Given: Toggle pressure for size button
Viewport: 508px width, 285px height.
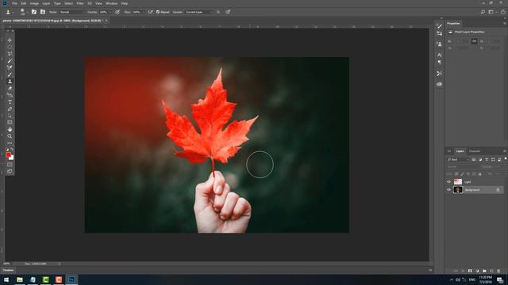Looking at the screenshot, I should point(228,12).
